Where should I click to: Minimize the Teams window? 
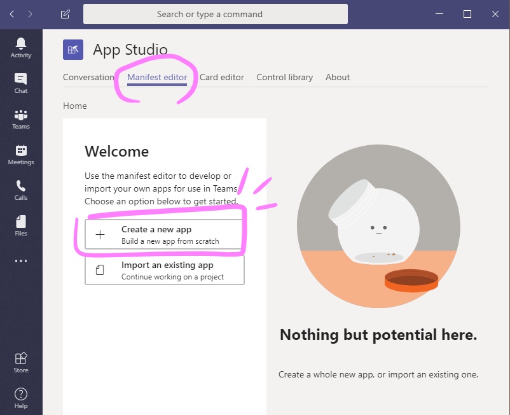439,14
